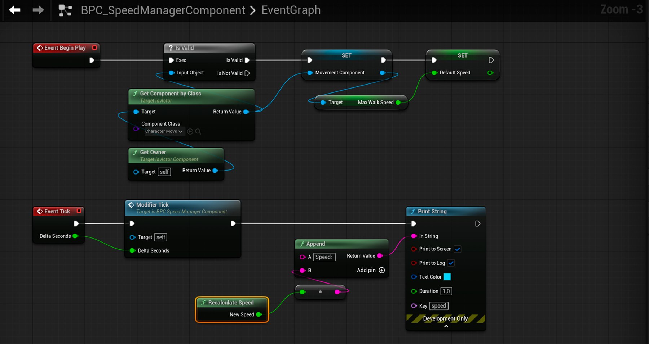649x344 pixels.
Task: Click the Max Walk Speed output pin
Action: (398, 103)
